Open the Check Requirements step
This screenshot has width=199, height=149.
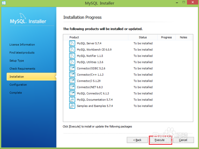[x=22, y=69]
